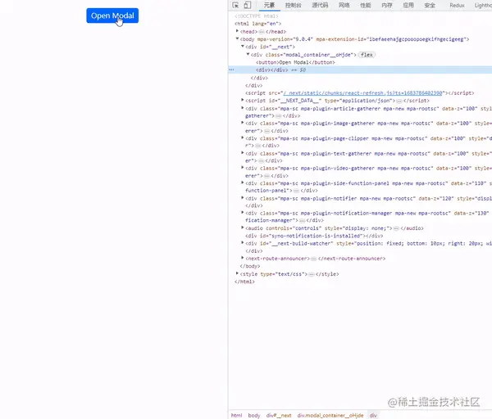Select the syno-notification-is-installed div row

[314, 236]
